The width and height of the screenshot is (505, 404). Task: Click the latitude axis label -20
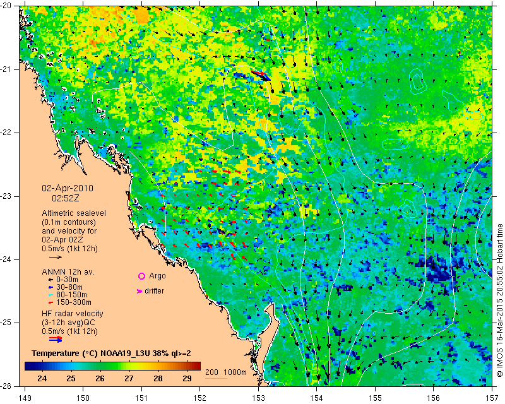6,6
